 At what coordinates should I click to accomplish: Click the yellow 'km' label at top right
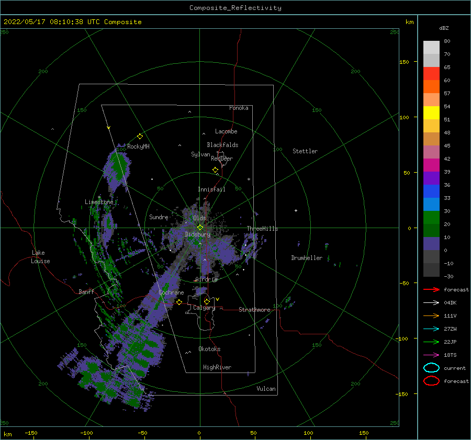pos(410,22)
